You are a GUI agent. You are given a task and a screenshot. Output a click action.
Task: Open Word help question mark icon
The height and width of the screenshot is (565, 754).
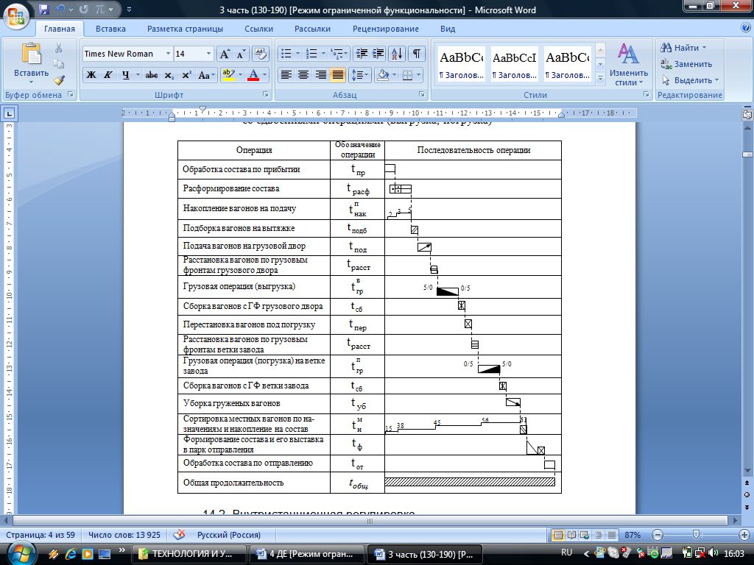click(746, 28)
